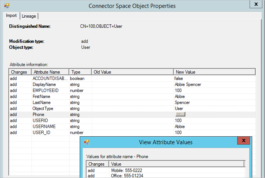This screenshot has height=178, width=265.
Task: Close the View Attribute Values dialog
Action: tap(244, 140)
